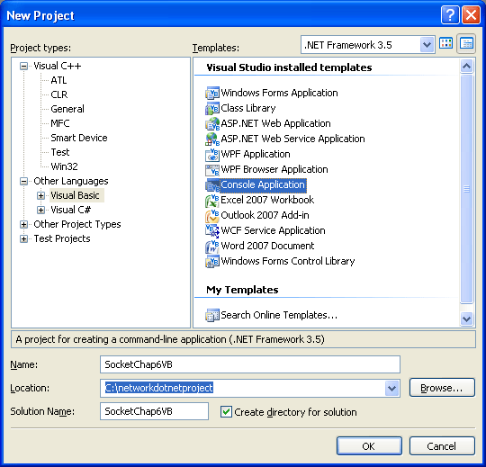486x467 pixels.
Task: Expand the Other Project Types node
Action: [x=24, y=224]
